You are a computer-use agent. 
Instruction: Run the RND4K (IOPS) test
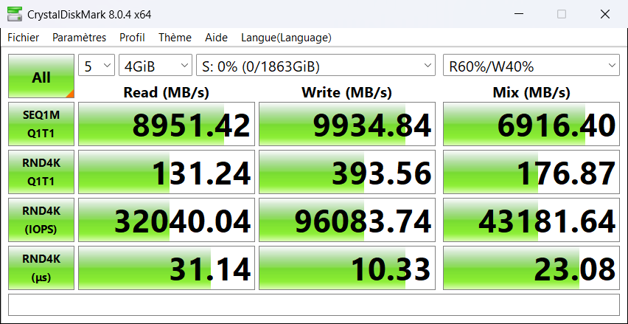[x=41, y=220]
